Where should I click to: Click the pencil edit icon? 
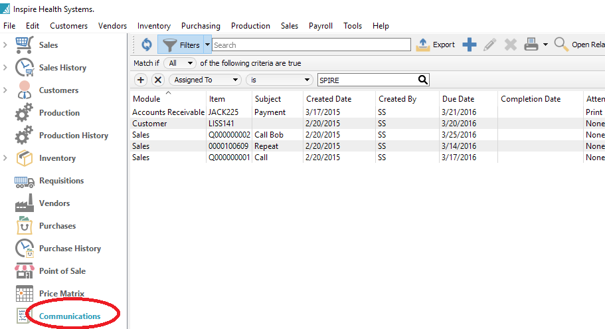click(490, 45)
